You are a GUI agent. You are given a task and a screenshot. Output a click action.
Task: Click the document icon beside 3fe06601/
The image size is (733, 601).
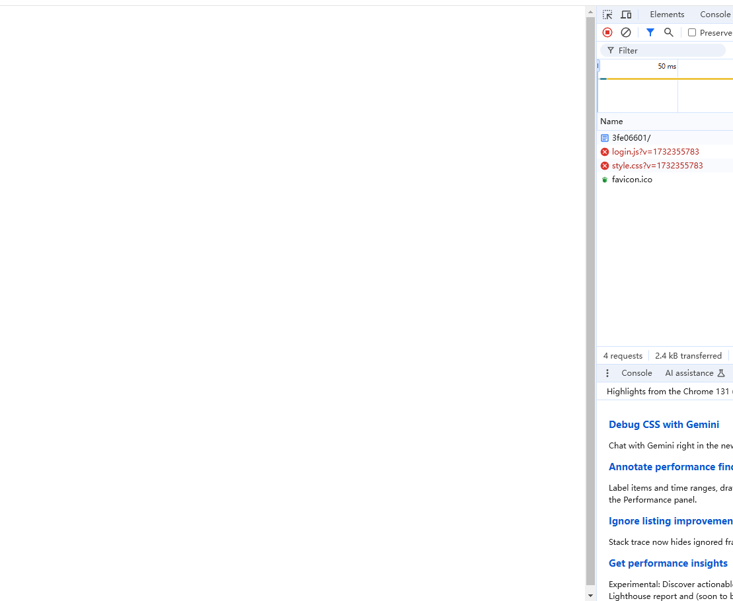(605, 138)
